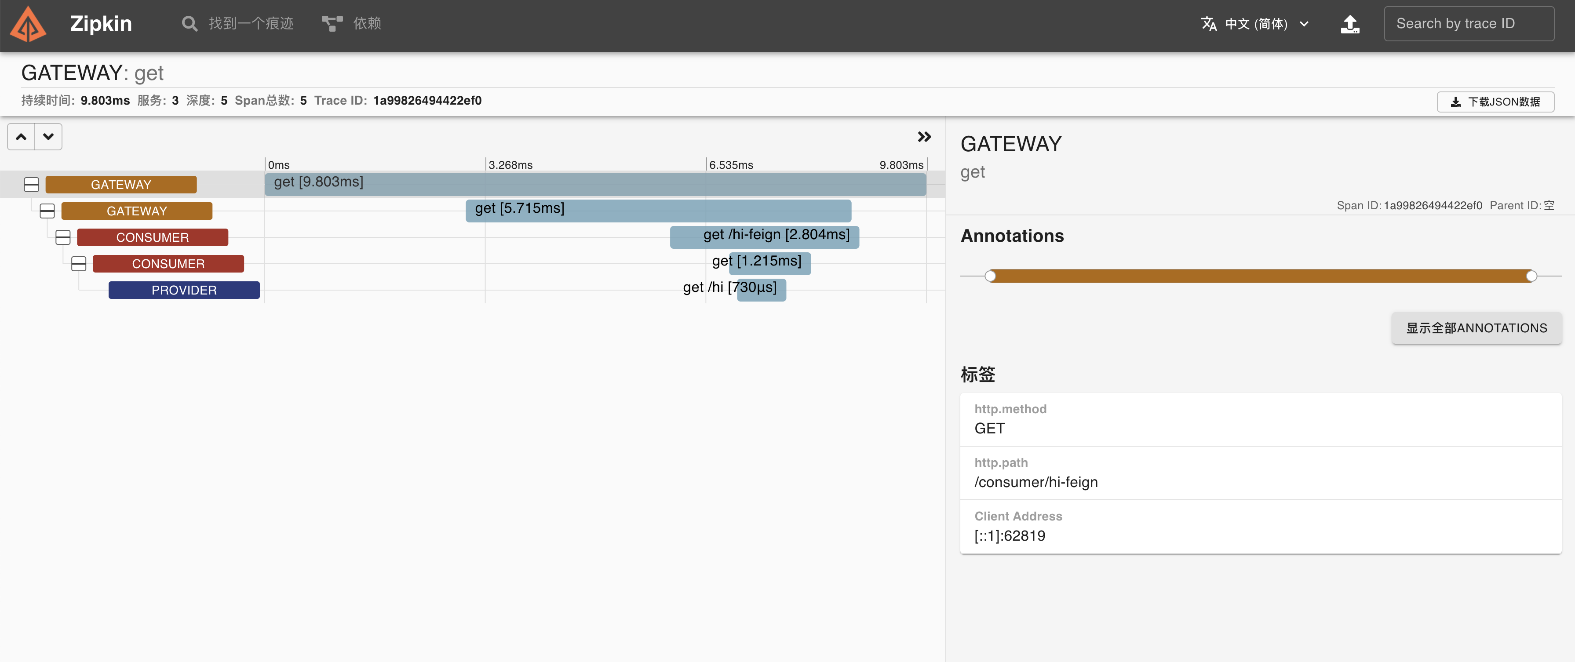Collapse the second GATEWAY span row
Image resolution: width=1575 pixels, height=662 pixels.
(47, 211)
